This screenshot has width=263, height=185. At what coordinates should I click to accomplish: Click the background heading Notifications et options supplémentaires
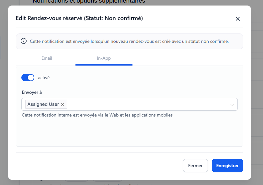88,2
